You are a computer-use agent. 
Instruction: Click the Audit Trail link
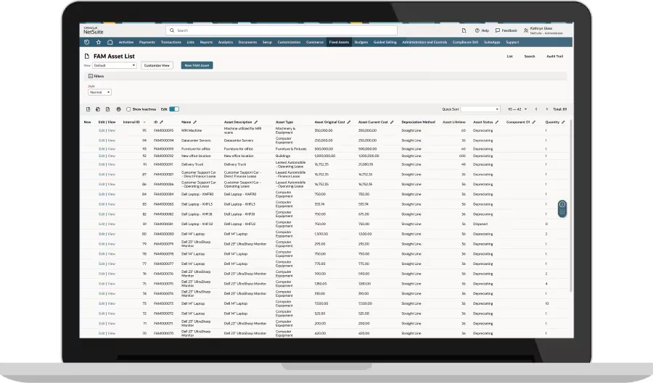click(x=555, y=56)
